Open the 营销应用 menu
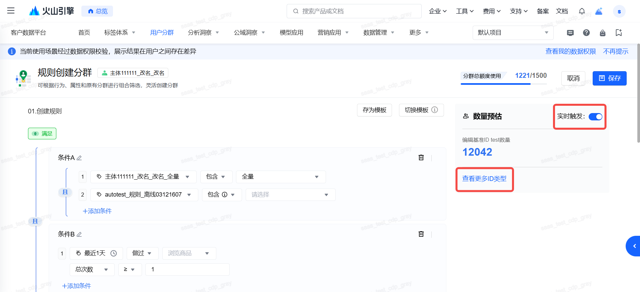Image resolution: width=640 pixels, height=292 pixels. click(x=333, y=33)
